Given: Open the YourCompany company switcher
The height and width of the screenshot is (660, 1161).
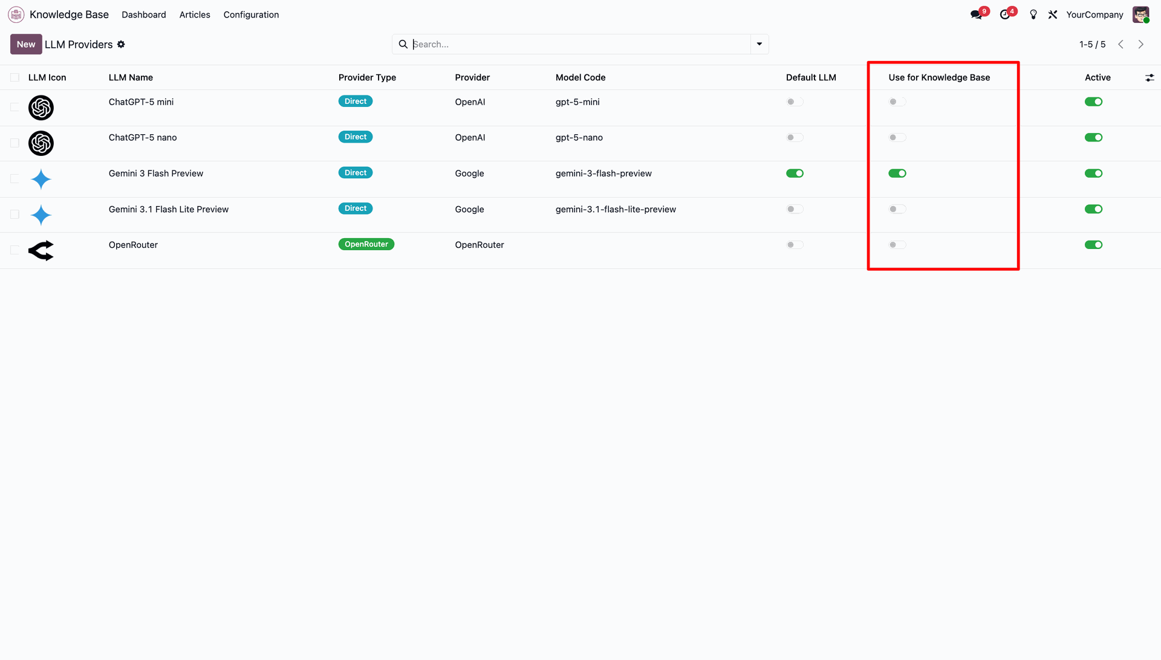Looking at the screenshot, I should click(x=1094, y=15).
